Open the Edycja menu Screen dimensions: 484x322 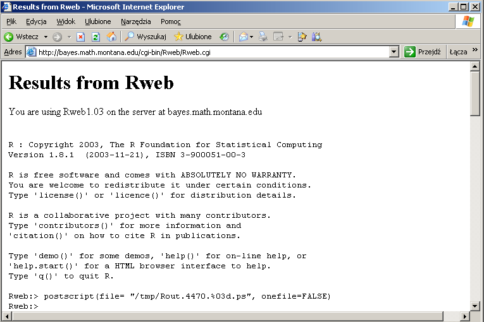coord(36,21)
